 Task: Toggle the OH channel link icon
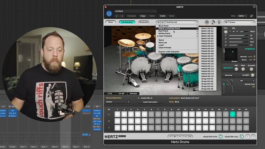point(226,38)
